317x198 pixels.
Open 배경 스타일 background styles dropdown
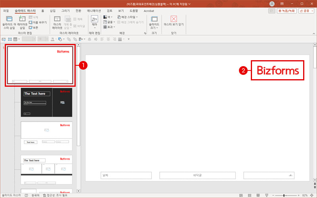[128, 17]
